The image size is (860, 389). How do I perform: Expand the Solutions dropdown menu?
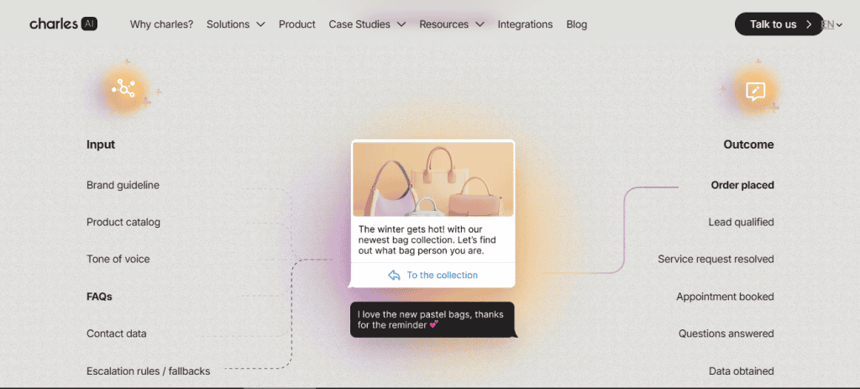pyautogui.click(x=236, y=24)
